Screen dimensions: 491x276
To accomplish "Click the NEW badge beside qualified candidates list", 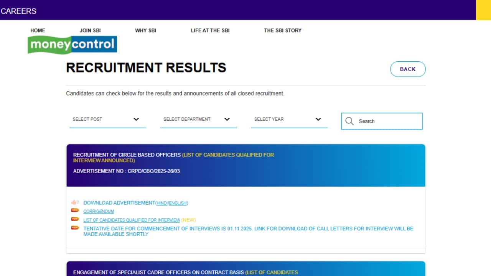I will pos(75,219).
